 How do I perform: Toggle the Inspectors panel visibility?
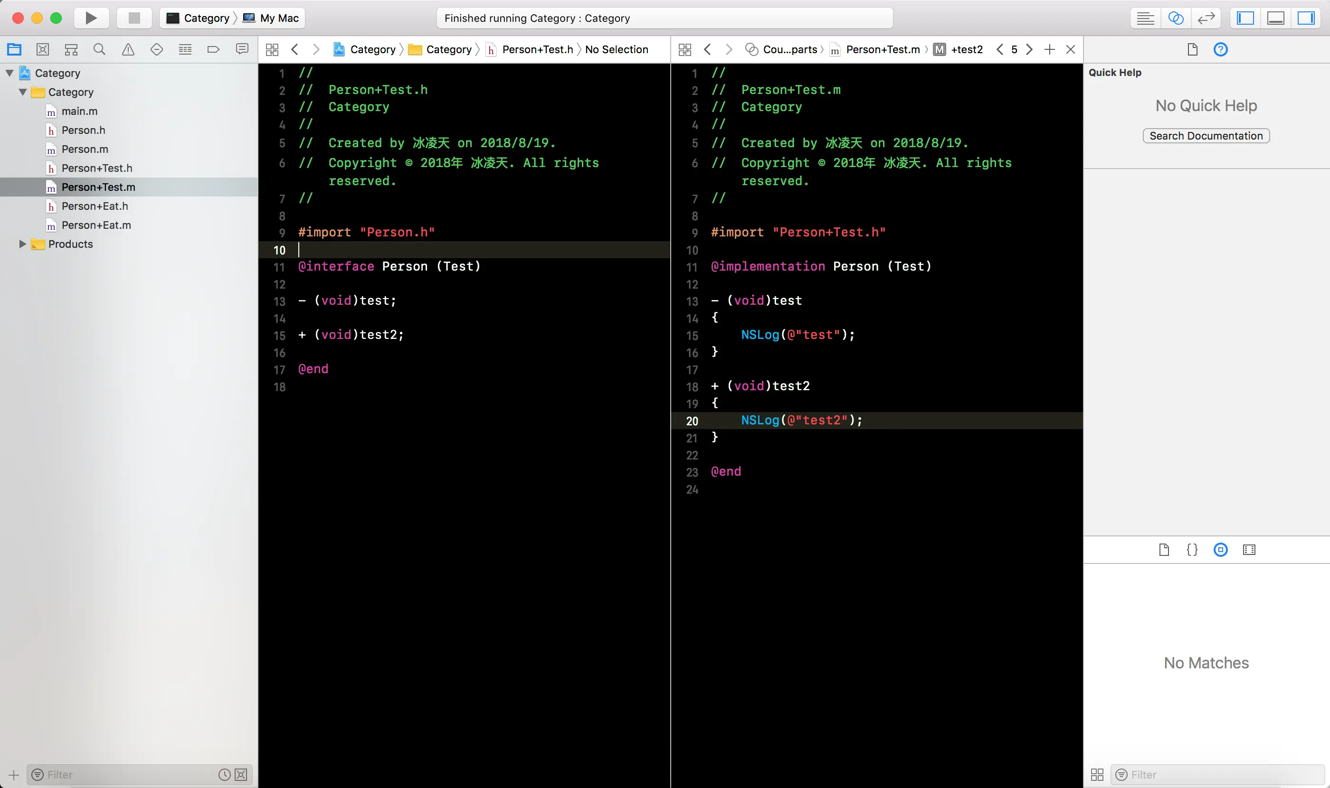(1306, 18)
